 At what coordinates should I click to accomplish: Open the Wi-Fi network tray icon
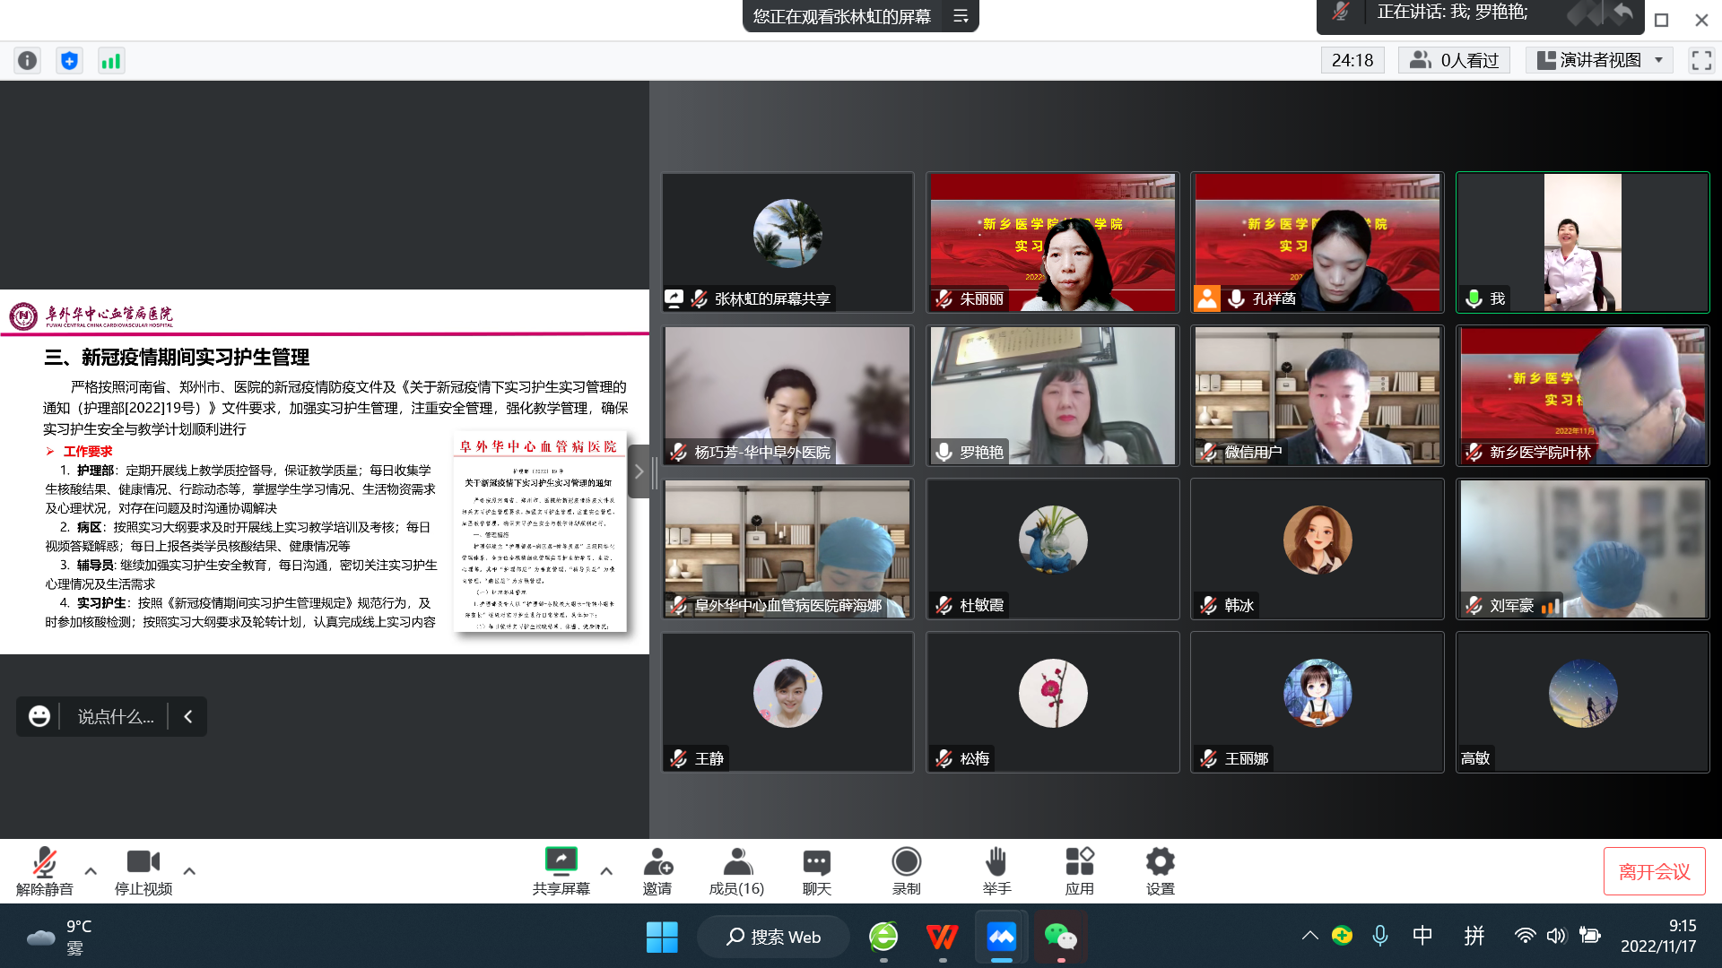tap(1525, 936)
